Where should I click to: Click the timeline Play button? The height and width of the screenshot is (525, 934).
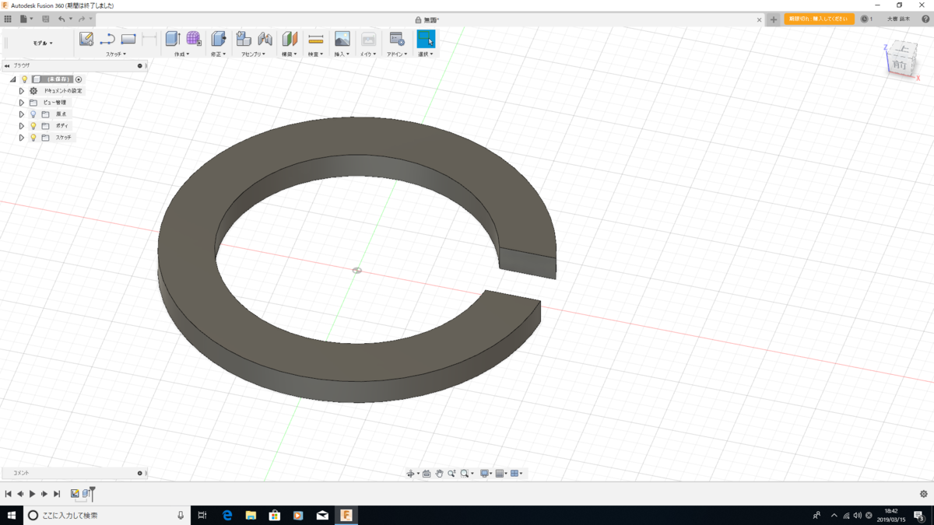[x=33, y=494]
